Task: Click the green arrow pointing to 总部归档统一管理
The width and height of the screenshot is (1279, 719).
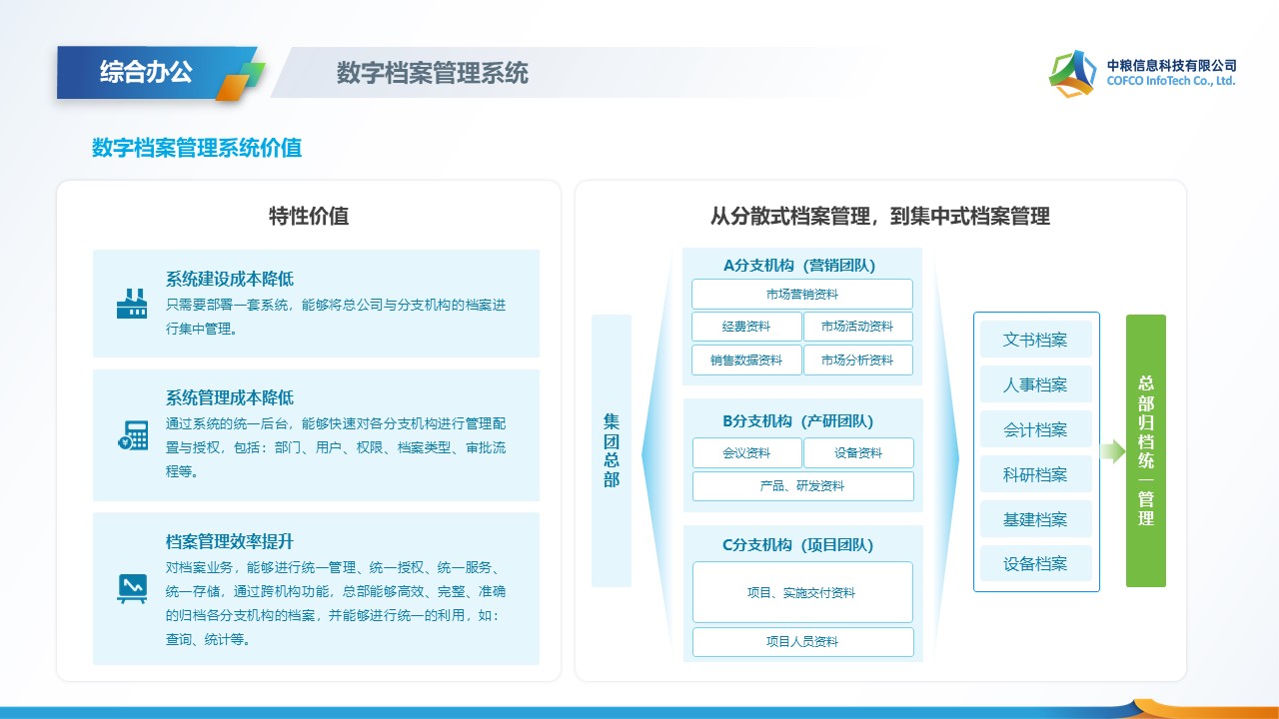Action: pyautogui.click(x=1112, y=451)
